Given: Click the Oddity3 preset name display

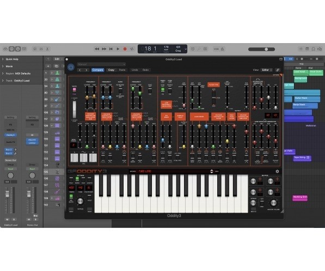Looking at the screenshot, I should point(173,171).
